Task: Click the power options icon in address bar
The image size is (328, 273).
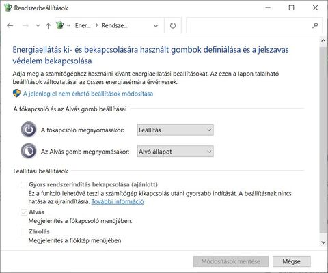Action: coord(60,25)
